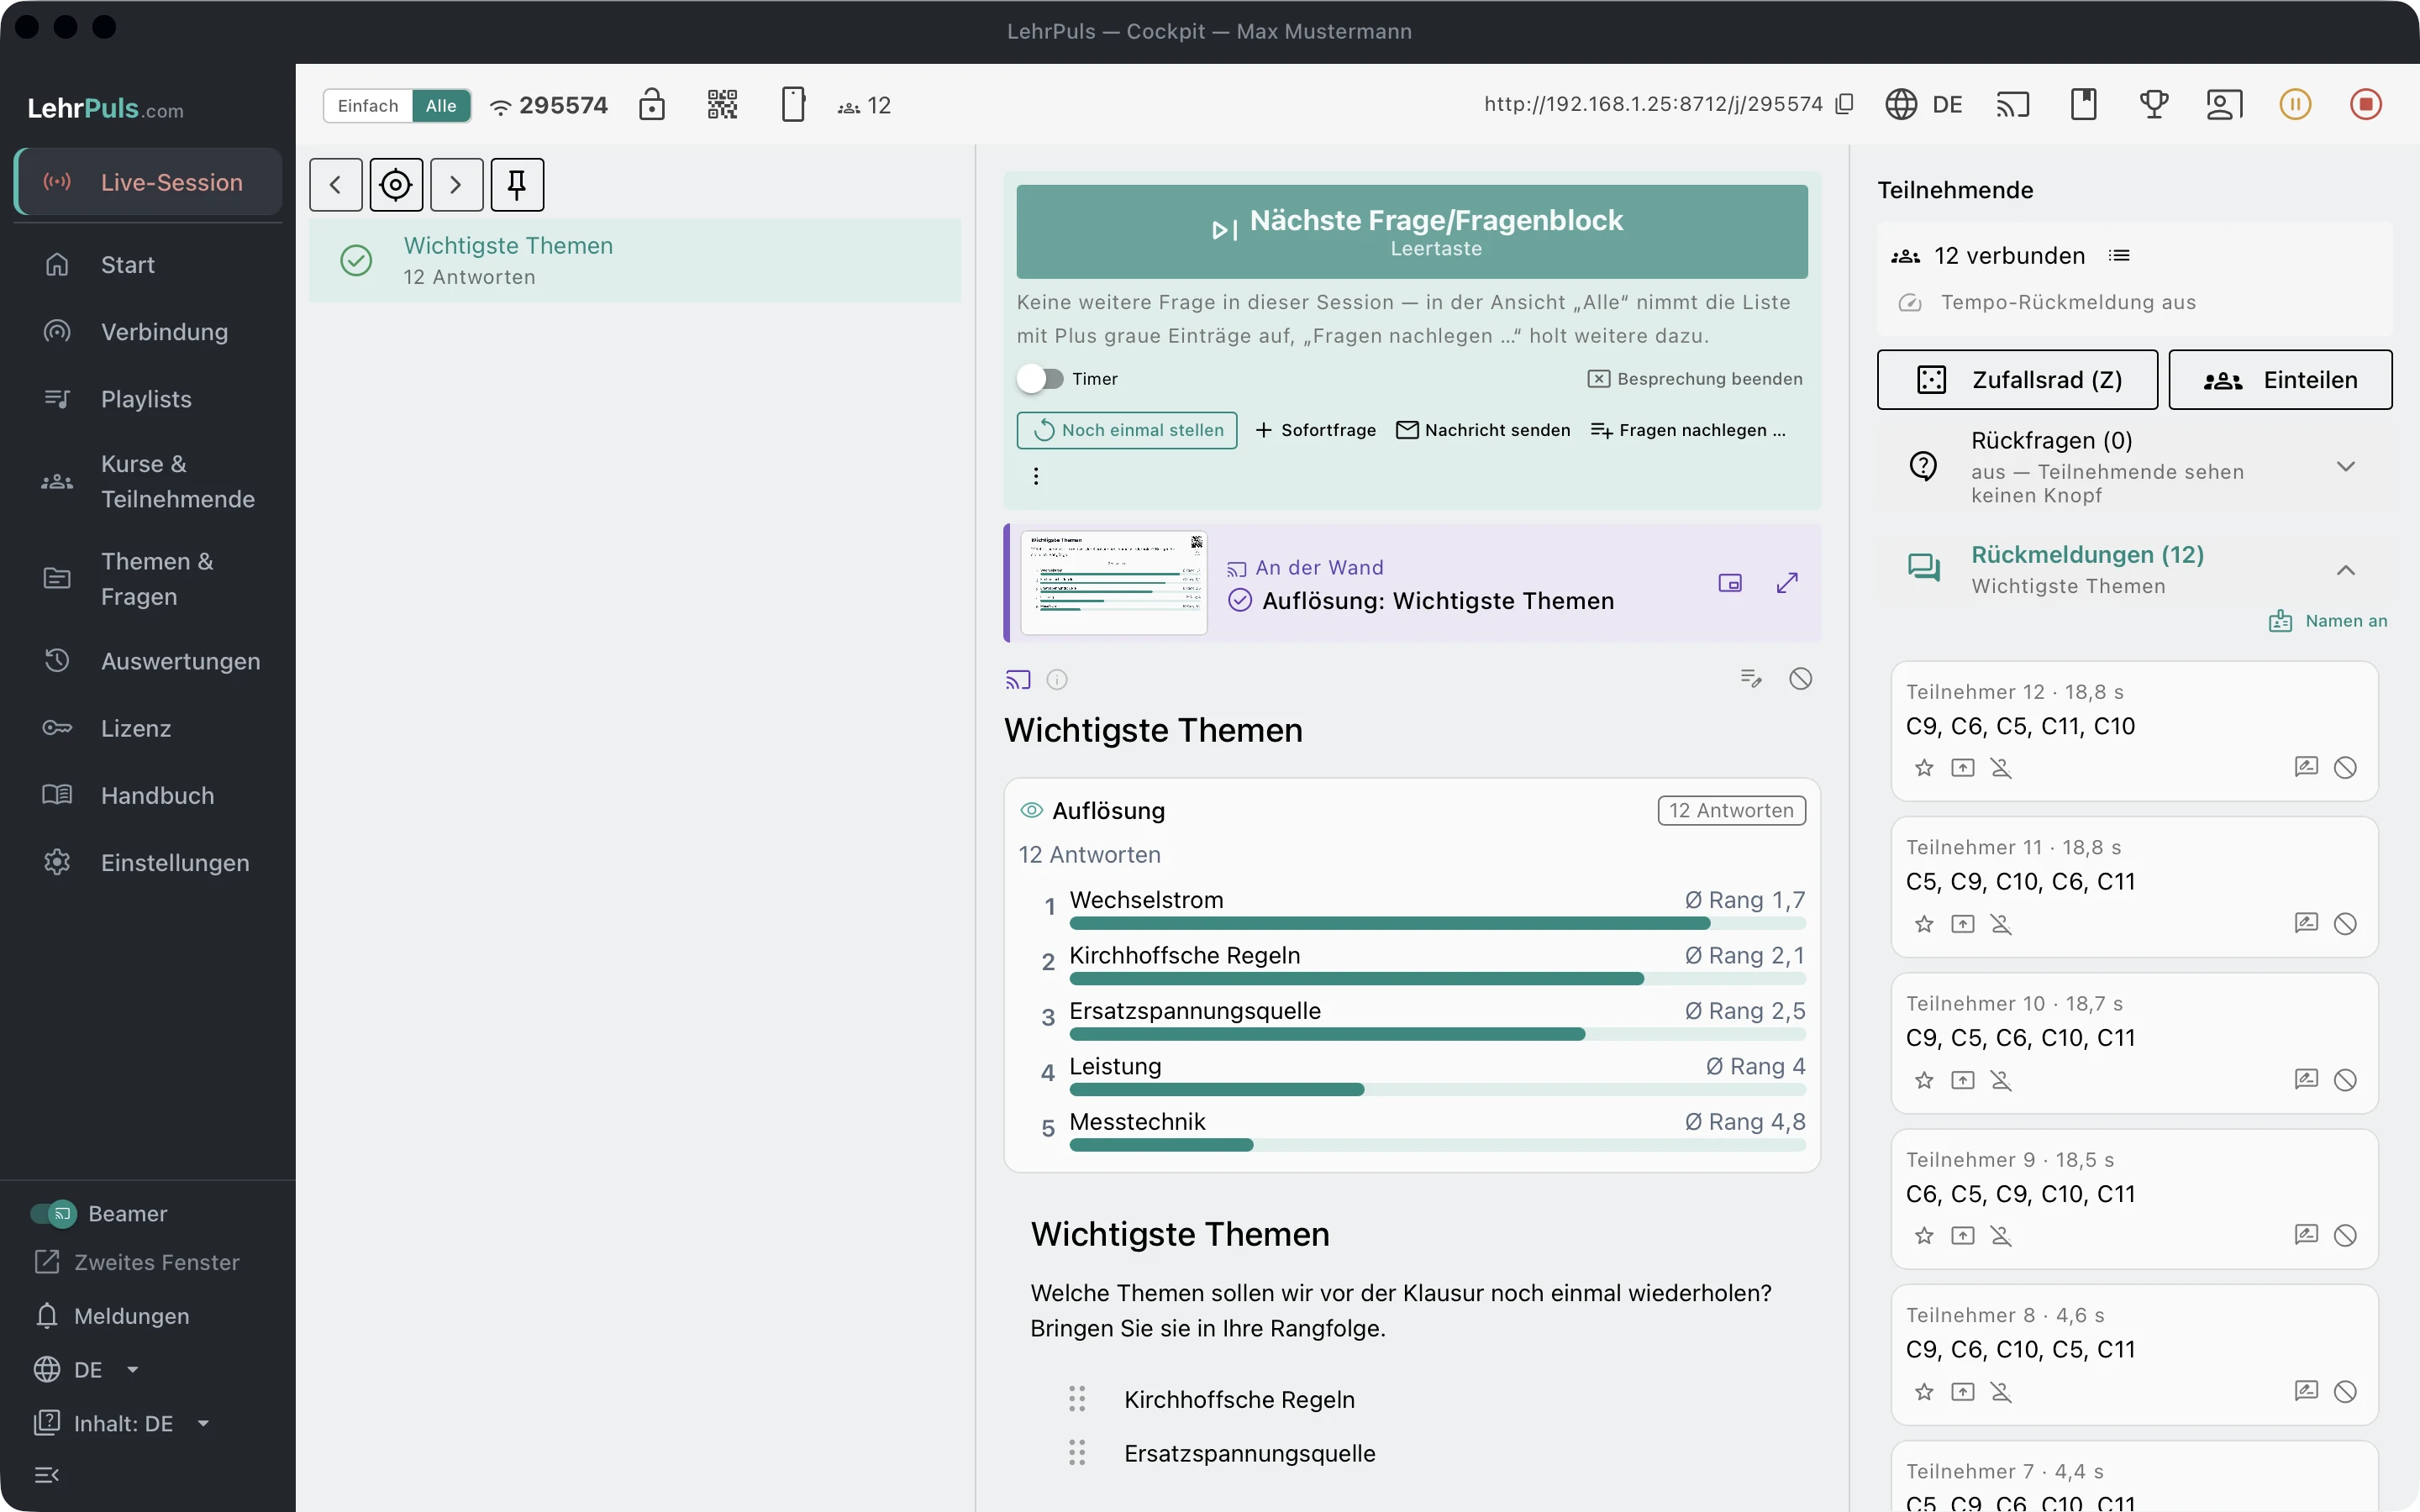
Task: Stop the session with the red button
Action: click(x=2365, y=104)
